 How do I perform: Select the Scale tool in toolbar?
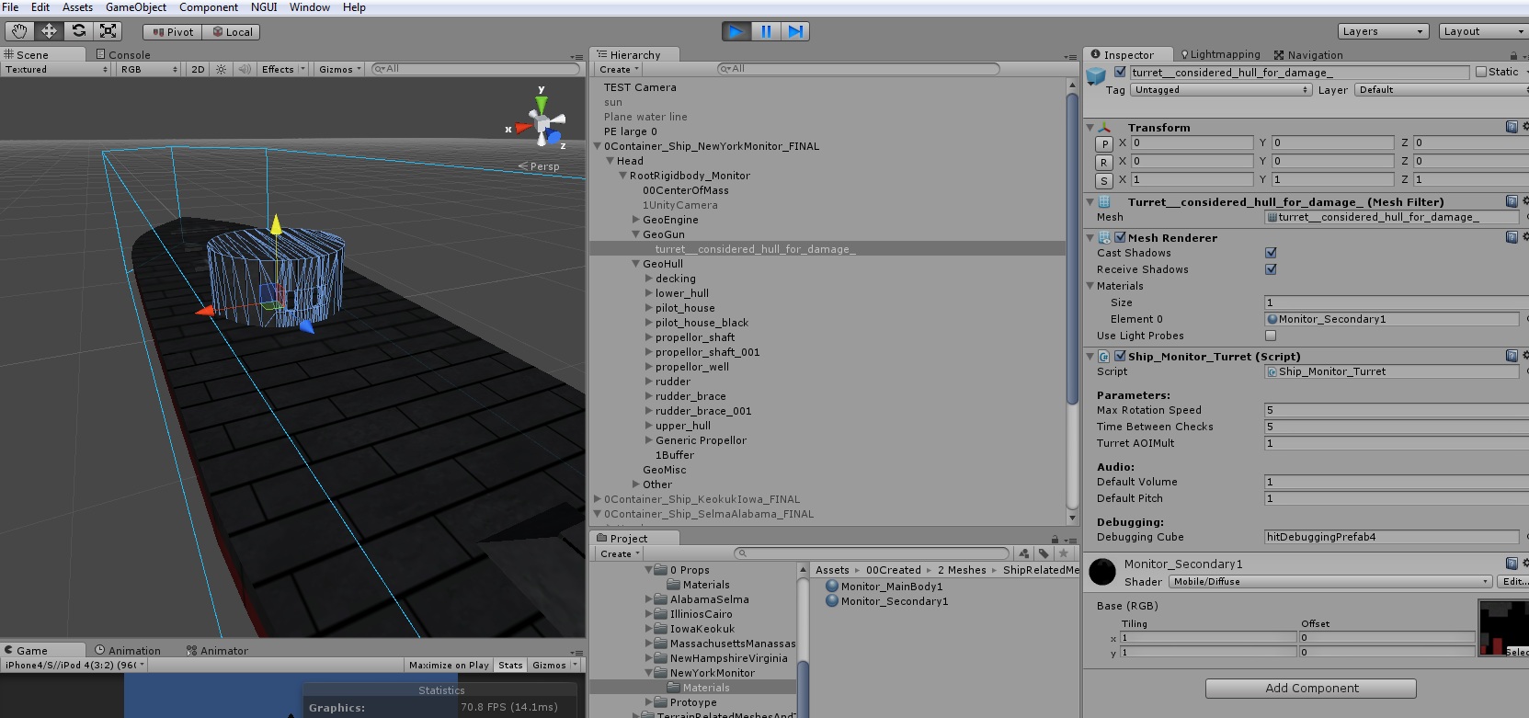[108, 31]
